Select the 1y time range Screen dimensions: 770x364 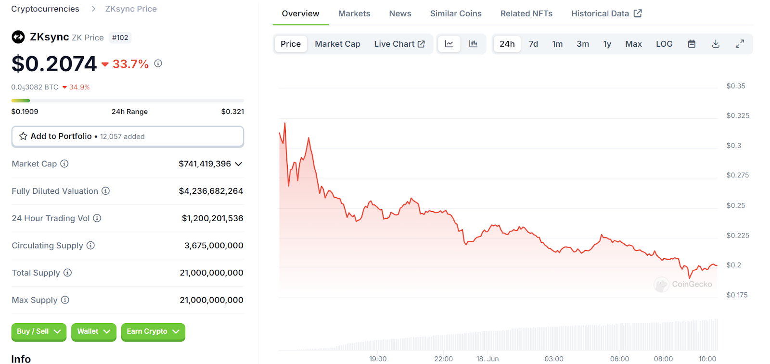pos(607,44)
